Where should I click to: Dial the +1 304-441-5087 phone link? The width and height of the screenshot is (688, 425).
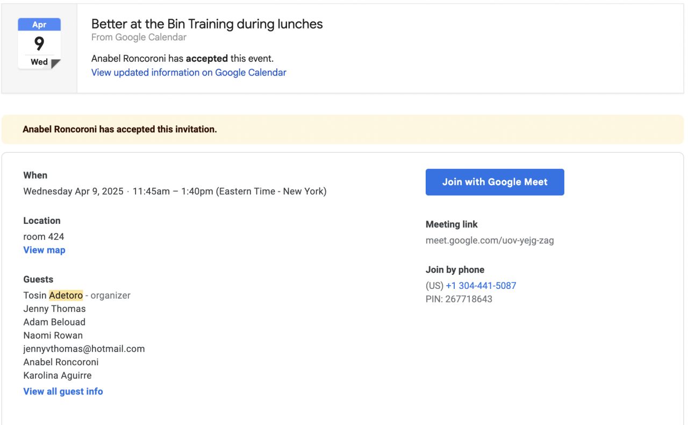pyautogui.click(x=481, y=286)
